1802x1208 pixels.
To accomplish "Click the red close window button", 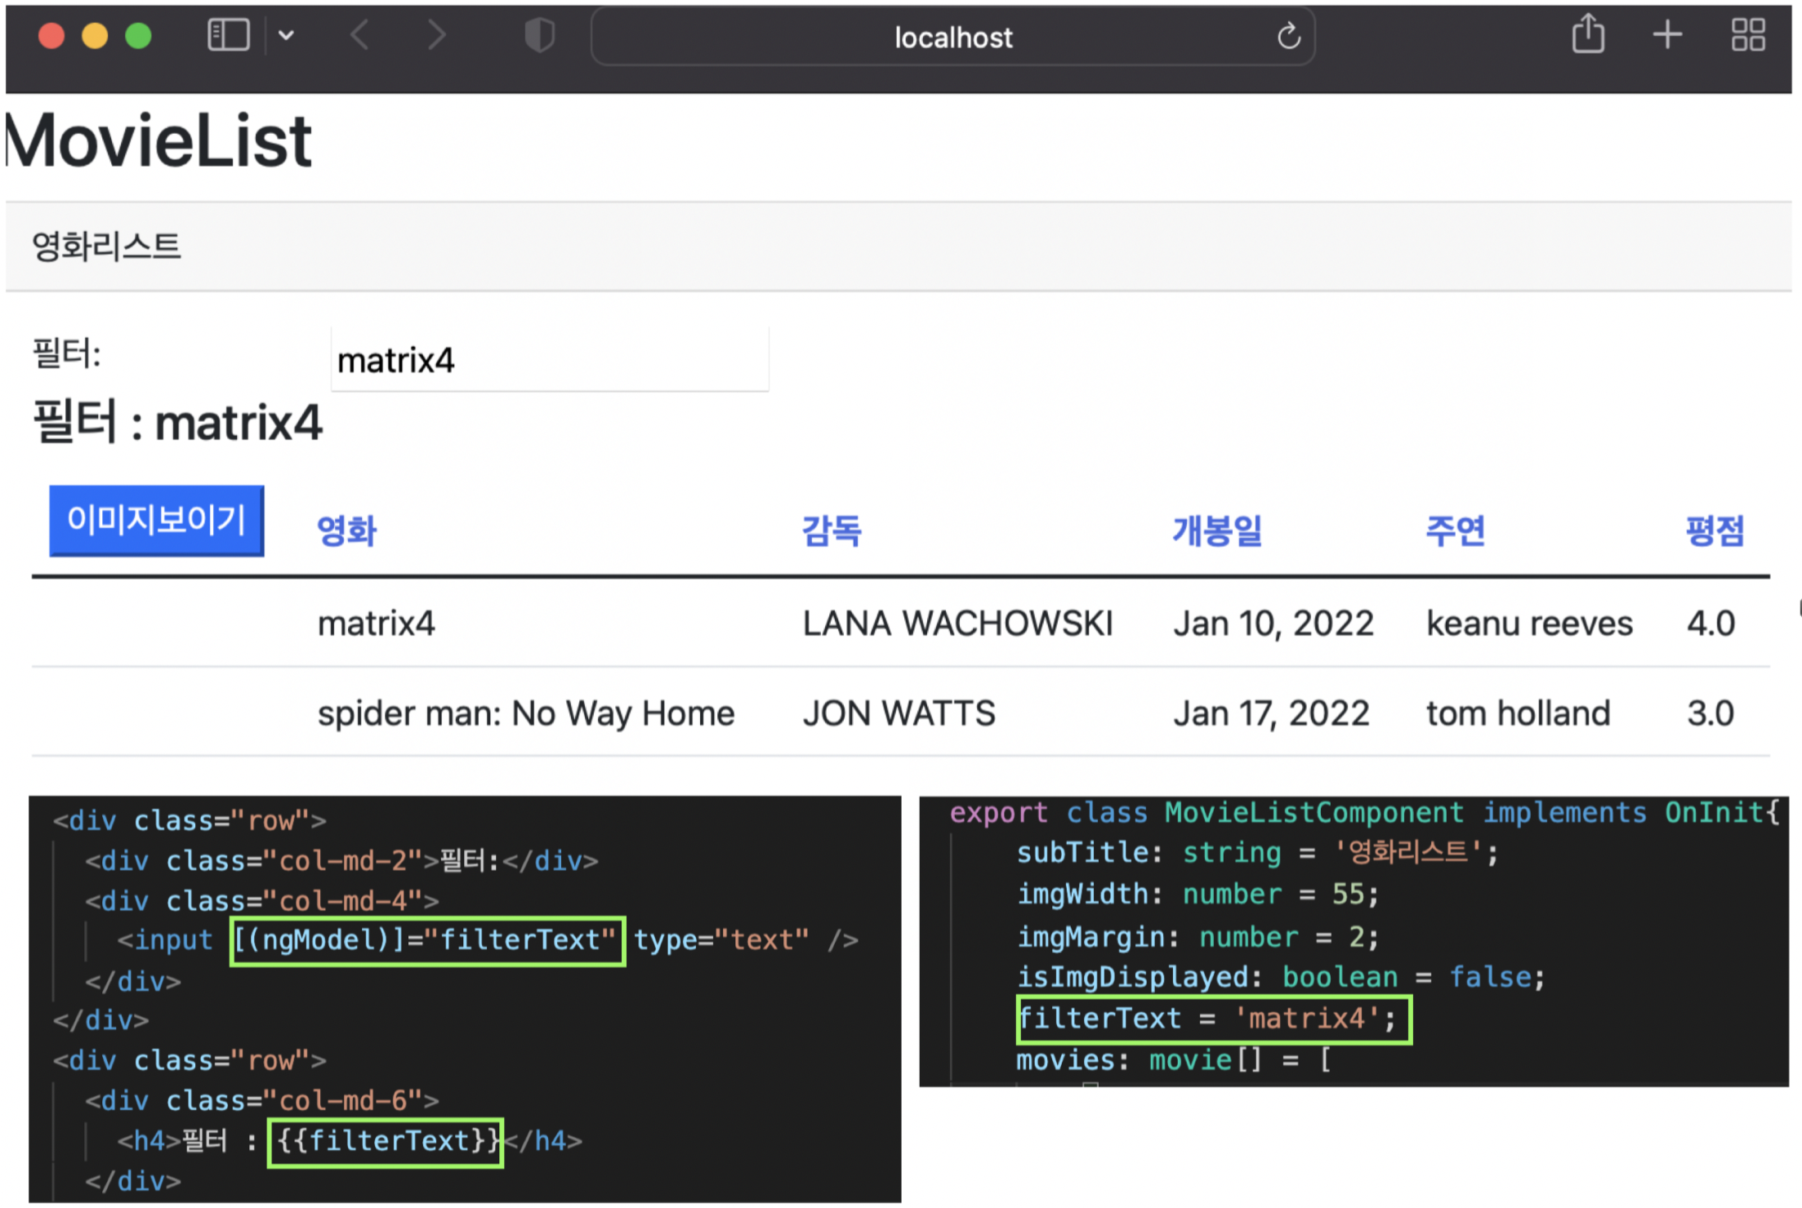I will point(51,35).
